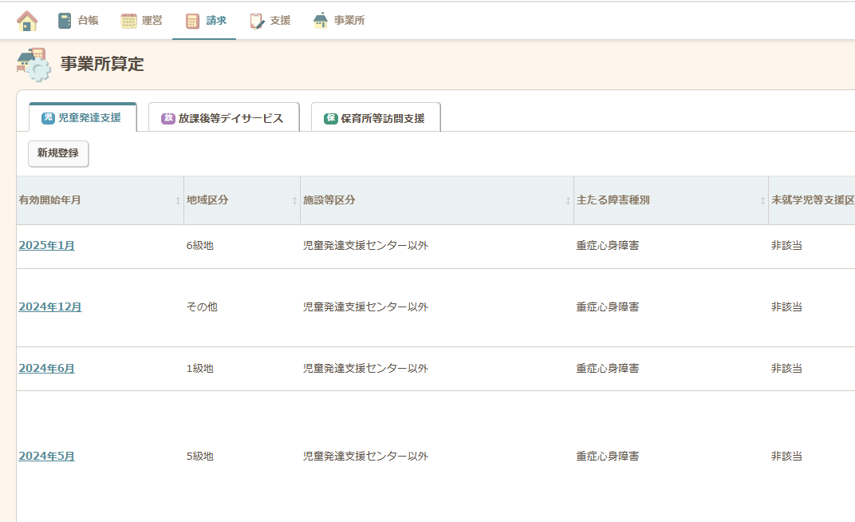
Task: Select the 請求 calculator icon
Action: pos(192,21)
